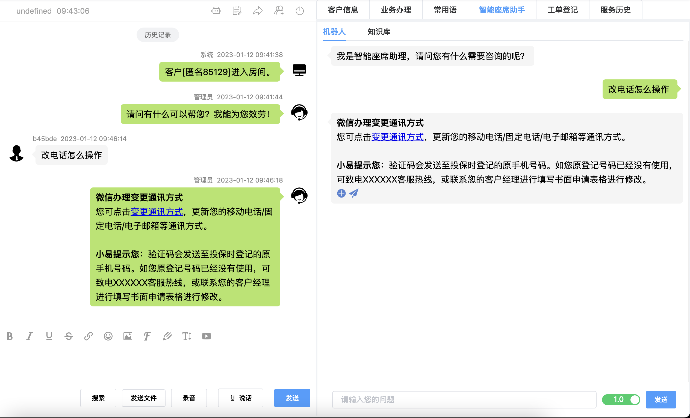Click the customer message 改电话怎么操作 in chat
The height and width of the screenshot is (418, 690).
71,155
